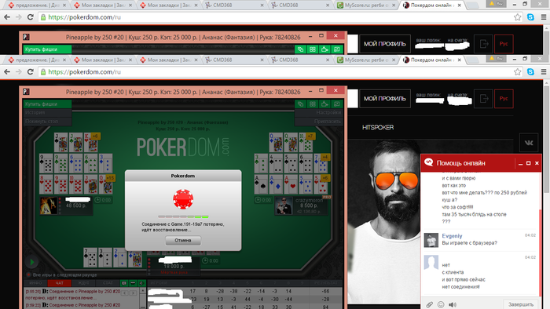Open the emoji smiley picker in the help chat
The height and width of the screenshot is (309, 550).
tap(441, 304)
